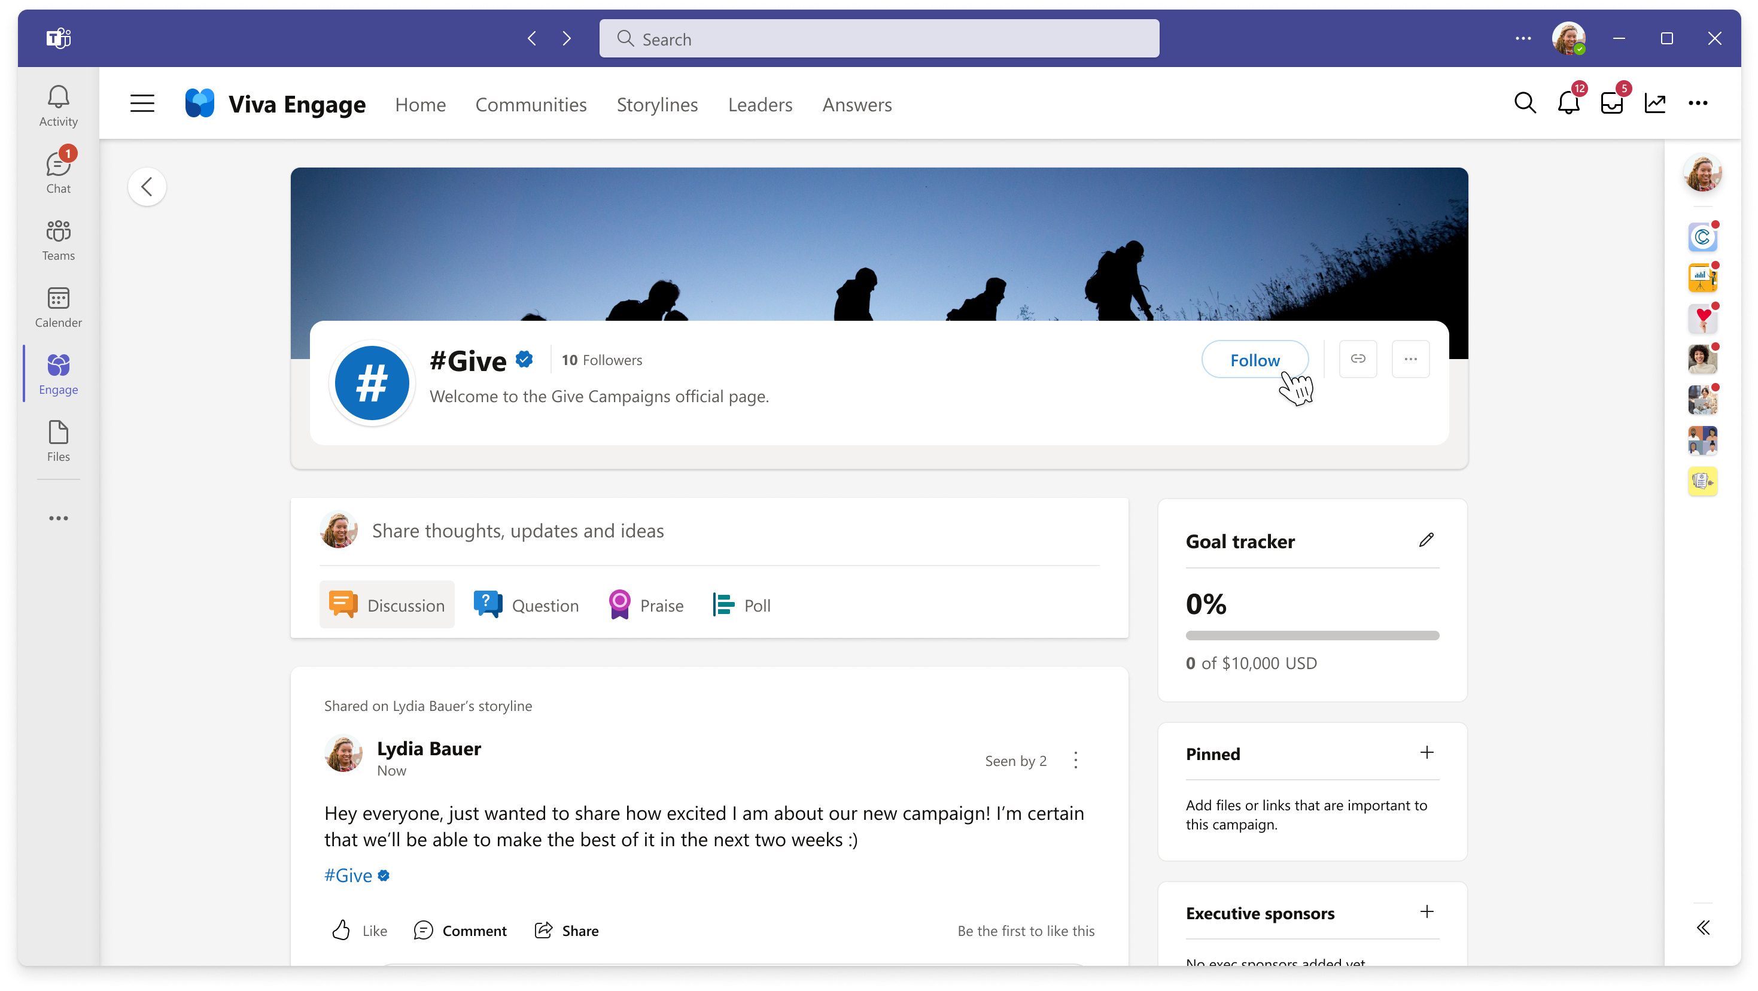Screen dimensions: 1758x991
Task: Click the link copy icon on #Give page
Action: pyautogui.click(x=1358, y=358)
